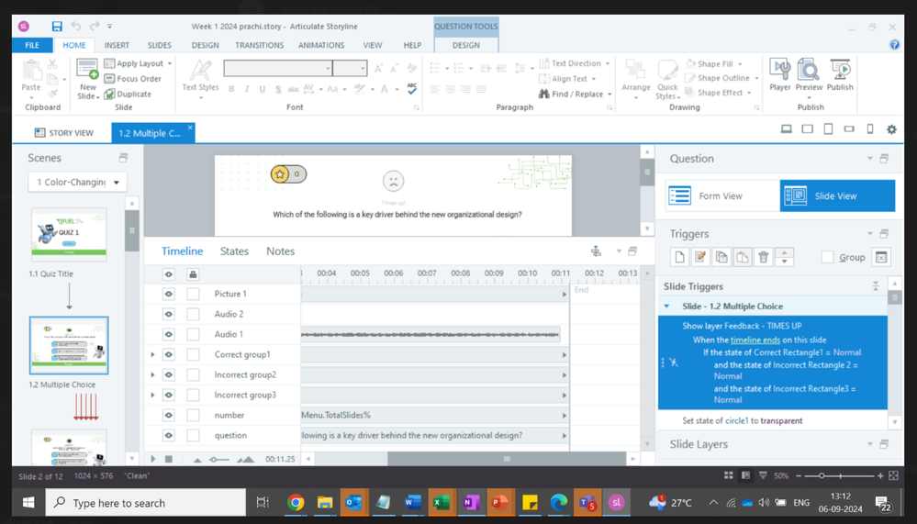Click the circle1 link in trigger

click(736, 420)
